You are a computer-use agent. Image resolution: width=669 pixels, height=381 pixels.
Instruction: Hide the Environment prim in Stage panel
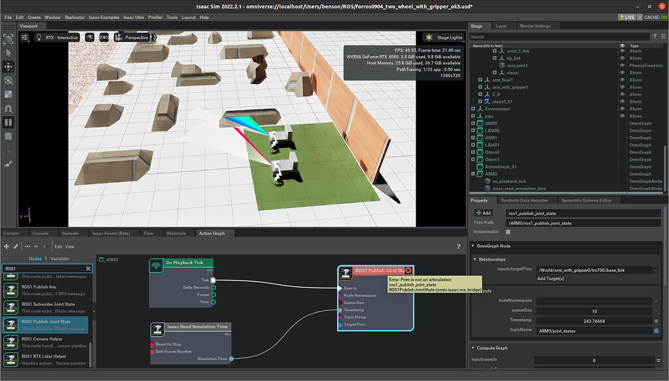tap(623, 108)
